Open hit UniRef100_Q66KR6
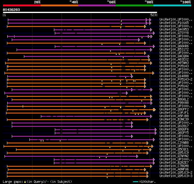 pyautogui.click(x=174, y=46)
